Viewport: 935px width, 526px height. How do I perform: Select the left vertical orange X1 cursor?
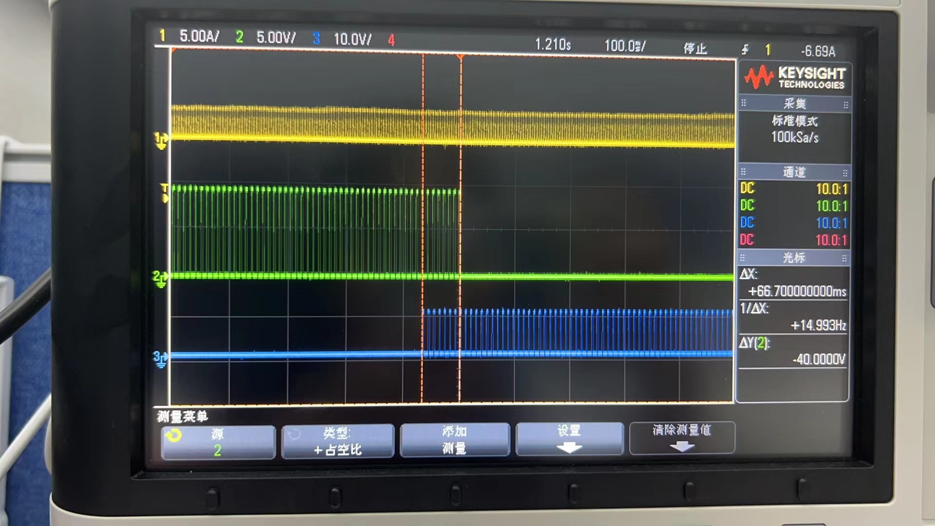tap(422, 229)
